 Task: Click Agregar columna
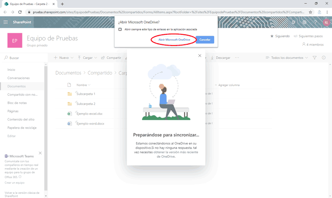[227, 85]
